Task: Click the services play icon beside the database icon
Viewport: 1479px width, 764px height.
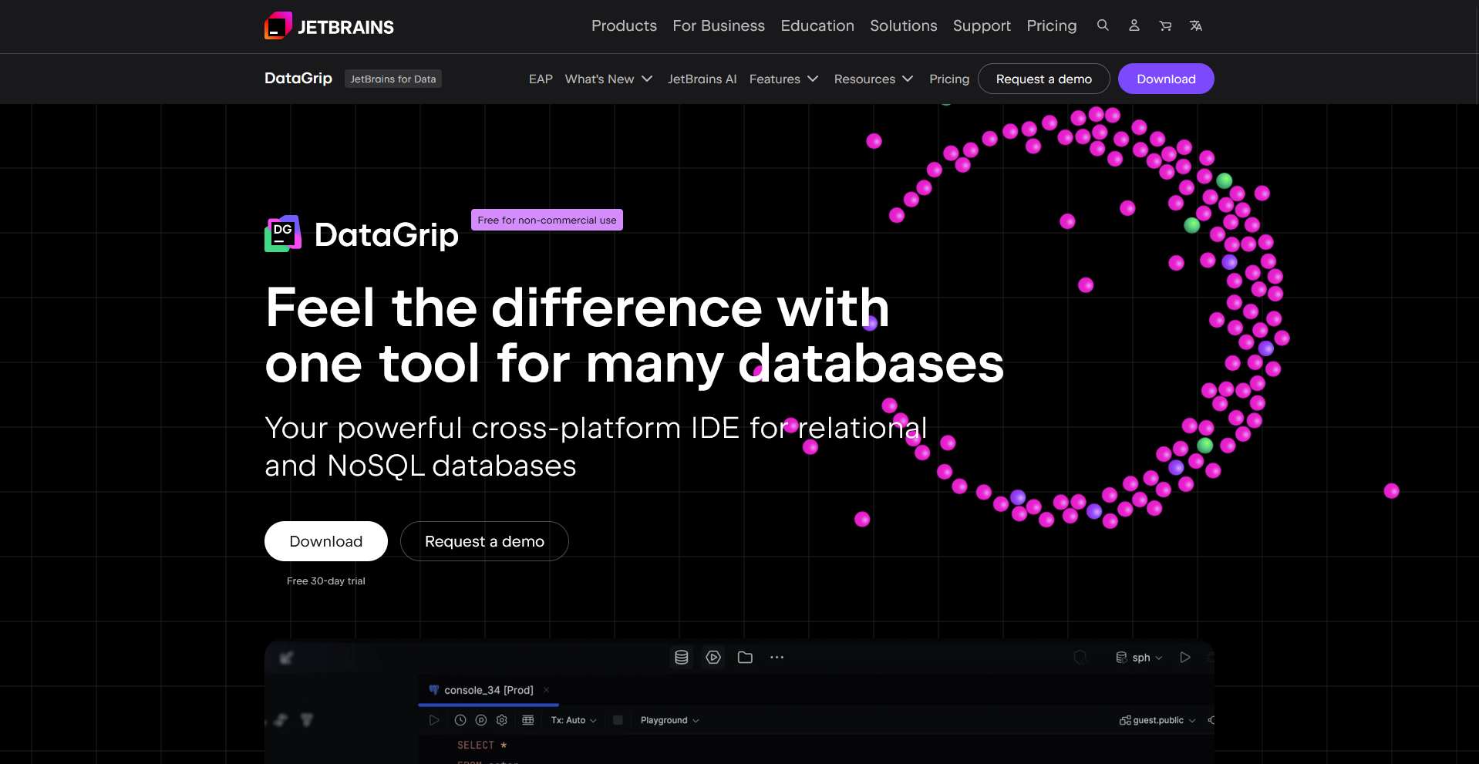Action: [x=714, y=658]
